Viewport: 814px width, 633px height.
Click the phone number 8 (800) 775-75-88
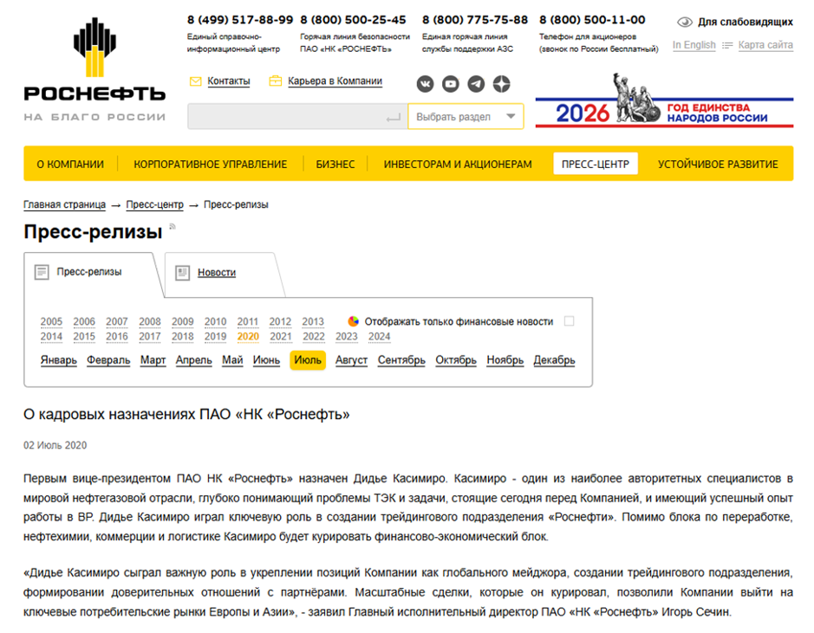(475, 20)
